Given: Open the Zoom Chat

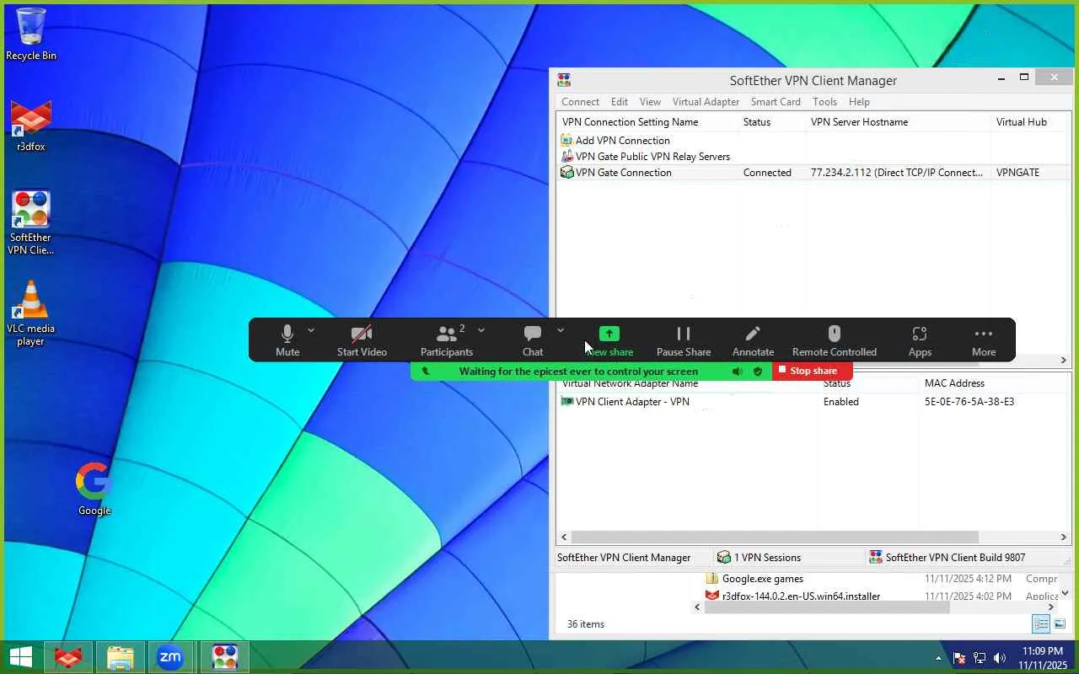Looking at the screenshot, I should point(533,340).
